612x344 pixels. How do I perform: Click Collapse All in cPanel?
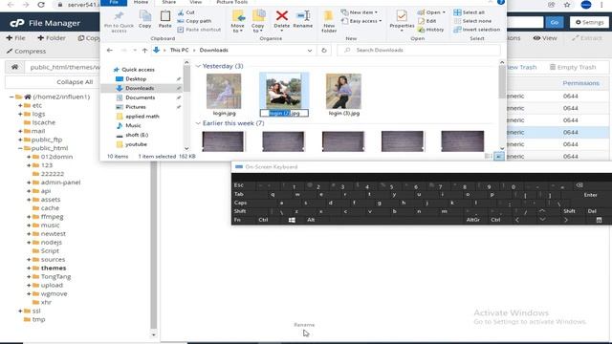click(75, 82)
